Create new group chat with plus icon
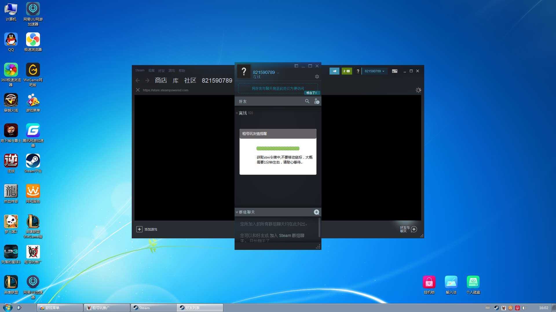 coord(317,212)
